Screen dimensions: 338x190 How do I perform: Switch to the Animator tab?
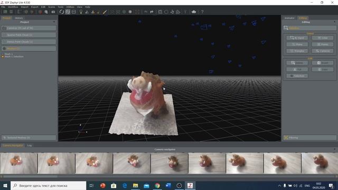pyautogui.click(x=289, y=18)
